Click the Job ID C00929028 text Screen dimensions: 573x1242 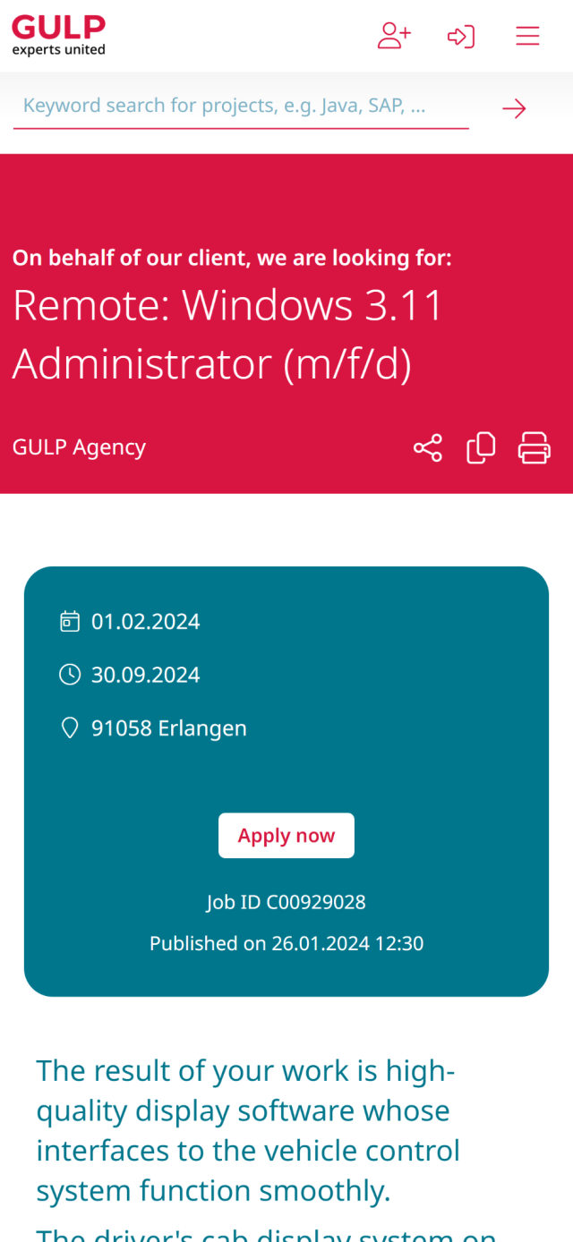point(286,902)
